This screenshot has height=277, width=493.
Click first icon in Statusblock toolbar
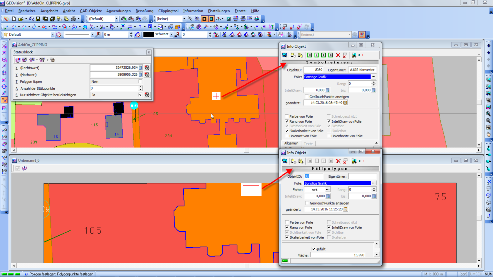18,60
